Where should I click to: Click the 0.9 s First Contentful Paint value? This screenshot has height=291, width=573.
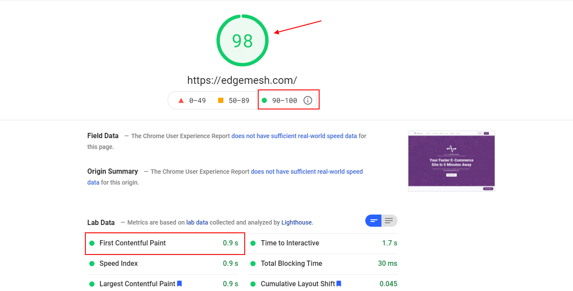click(x=230, y=243)
